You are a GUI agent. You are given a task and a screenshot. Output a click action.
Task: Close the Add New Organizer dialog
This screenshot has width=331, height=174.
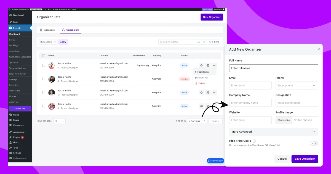319,49
